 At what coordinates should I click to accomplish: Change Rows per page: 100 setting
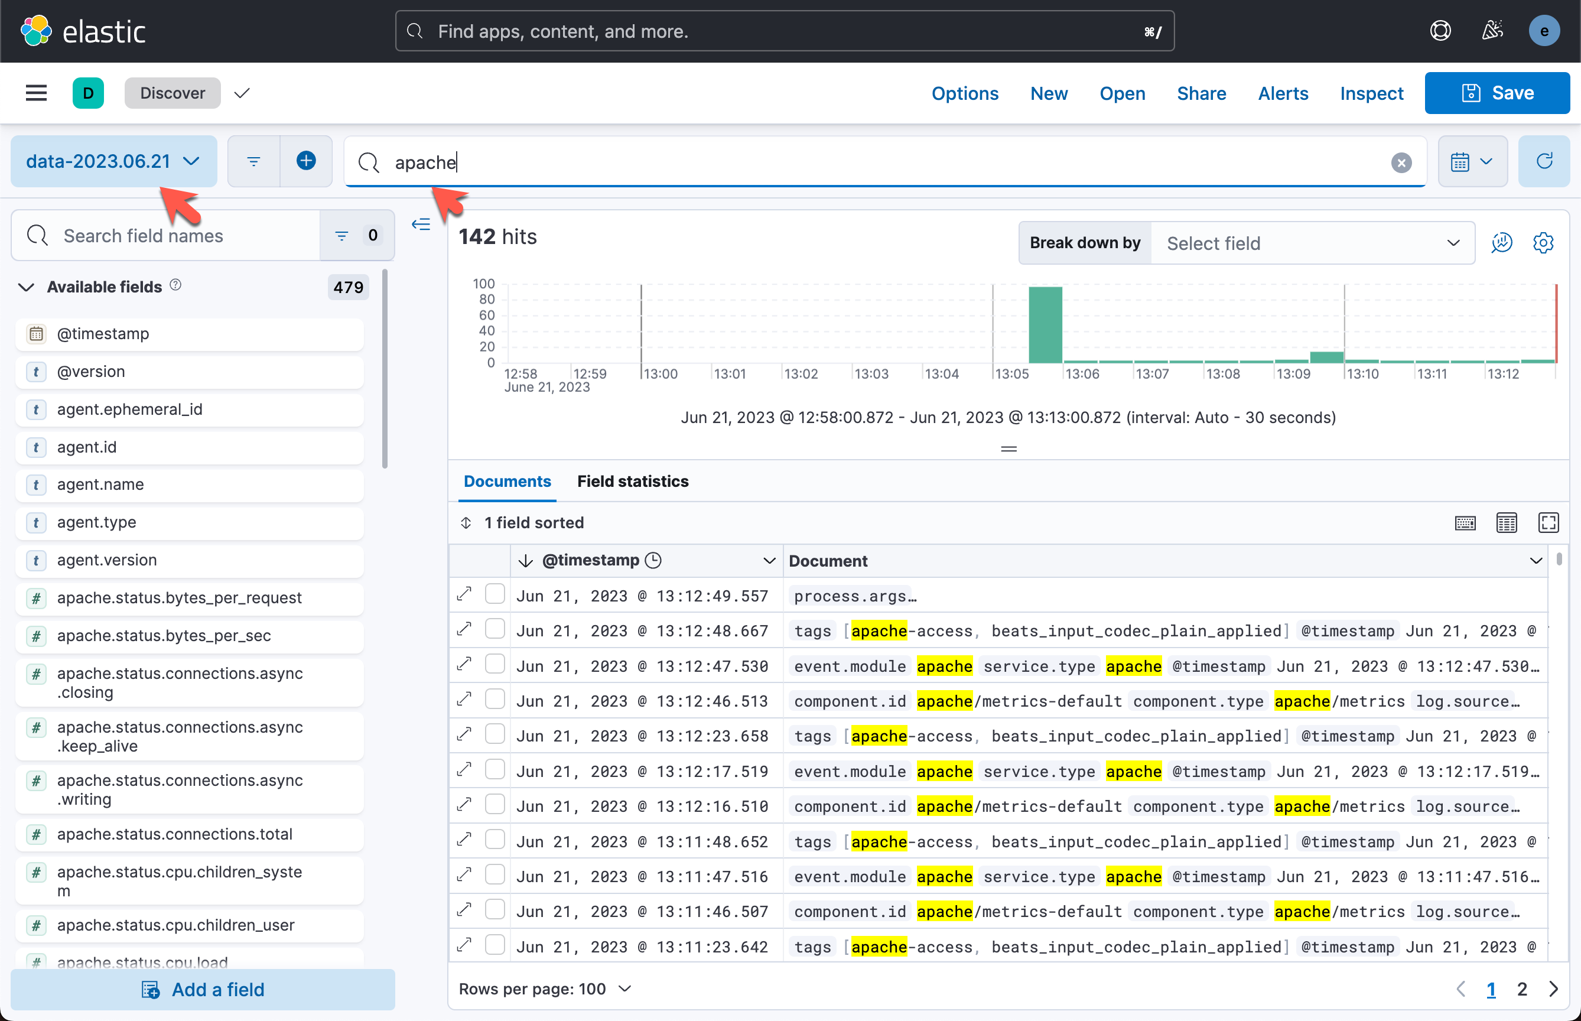click(545, 989)
